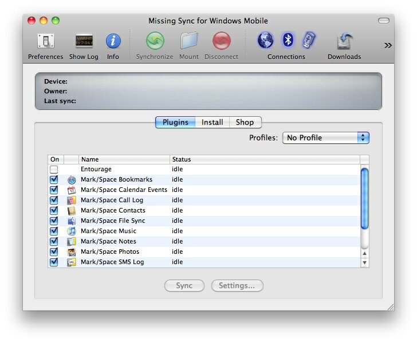Click the Sync button
This screenshot has width=417, height=342.
(184, 286)
